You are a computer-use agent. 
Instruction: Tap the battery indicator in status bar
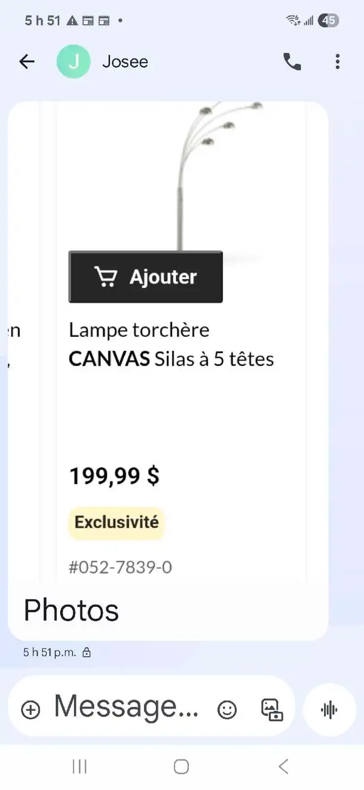point(328,21)
